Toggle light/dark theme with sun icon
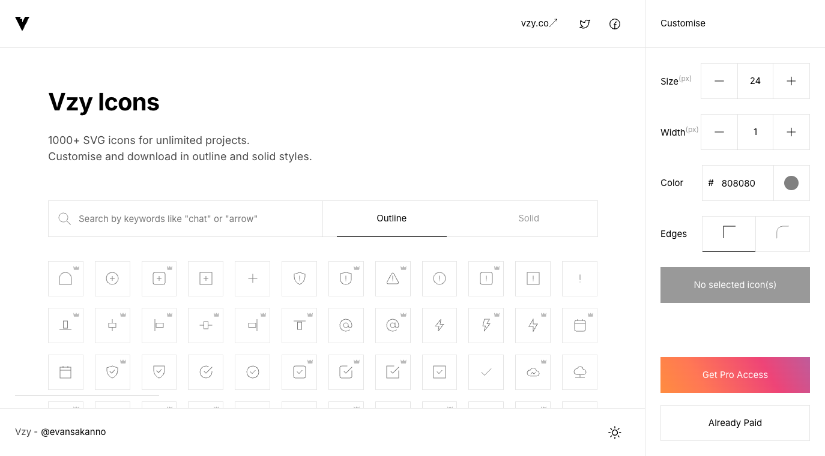825x456 pixels. click(x=614, y=433)
